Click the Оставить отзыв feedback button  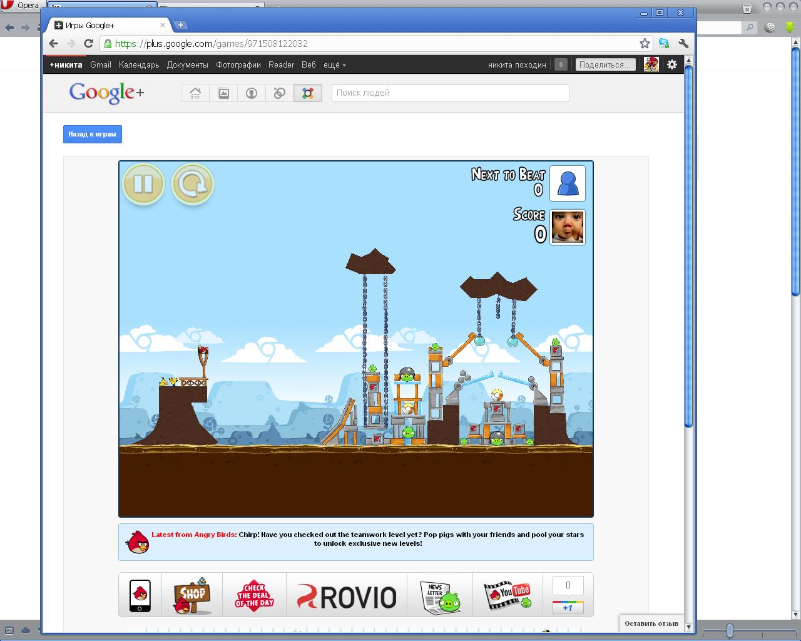point(651,623)
